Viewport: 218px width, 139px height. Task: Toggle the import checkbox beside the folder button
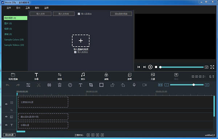(79, 14)
